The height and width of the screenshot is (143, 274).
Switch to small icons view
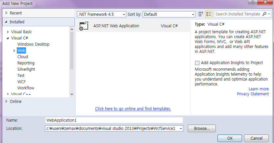[201, 14]
